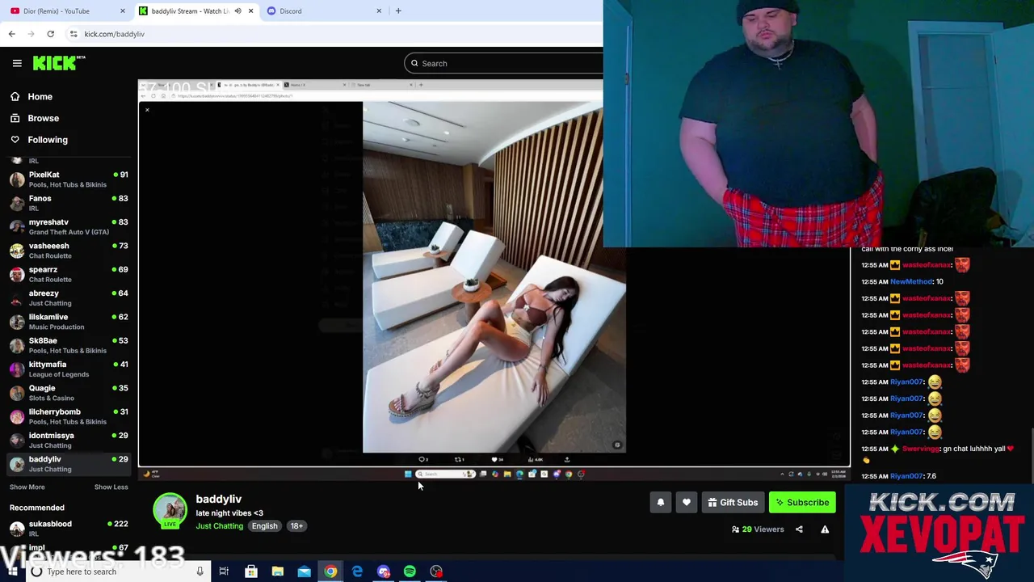Viewport: 1034px width, 582px height.
Task: Open Quagie channel in sidebar
Action: pos(69,393)
